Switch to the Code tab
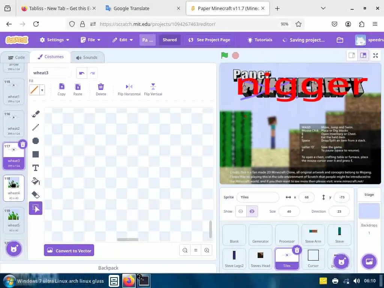The width and height of the screenshot is (384, 288). [x=16, y=57]
